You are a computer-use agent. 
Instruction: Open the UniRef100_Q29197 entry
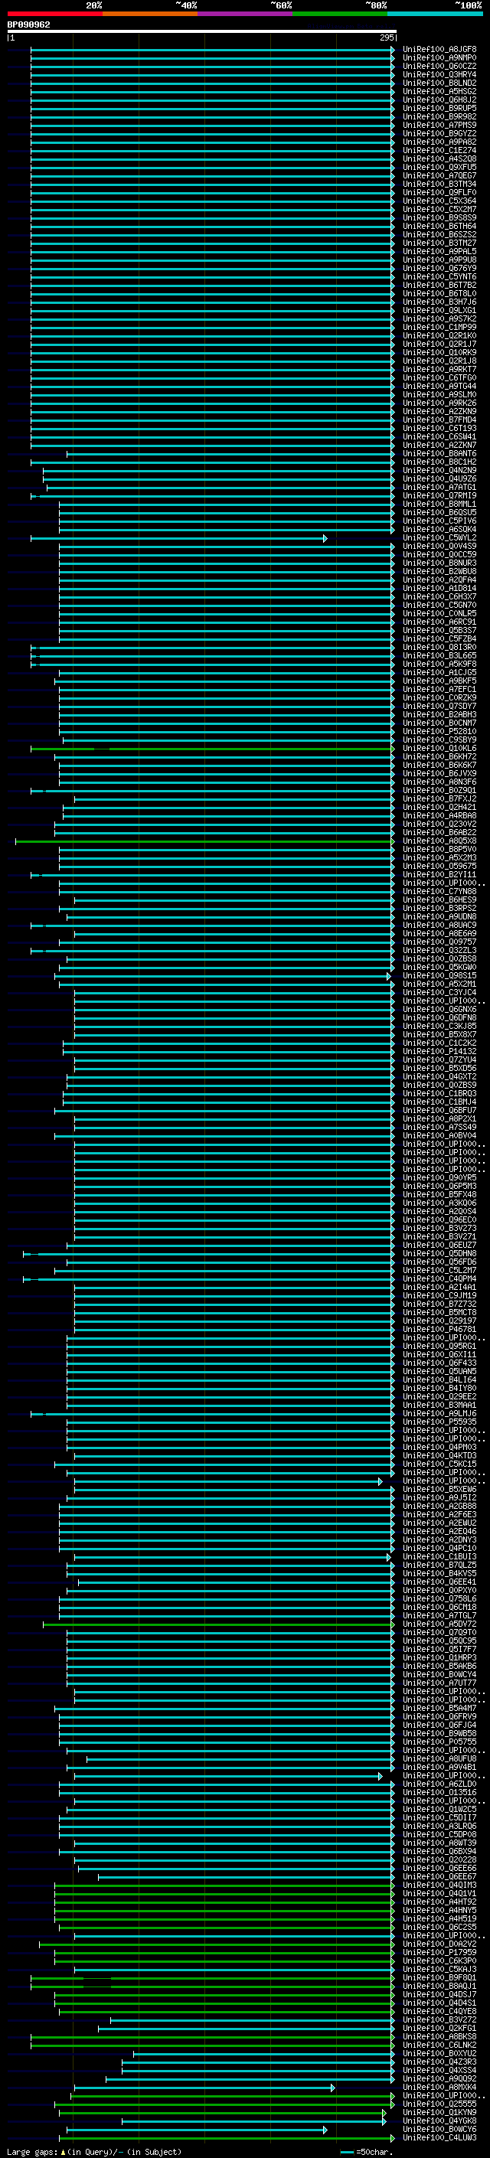pyautogui.click(x=439, y=1321)
